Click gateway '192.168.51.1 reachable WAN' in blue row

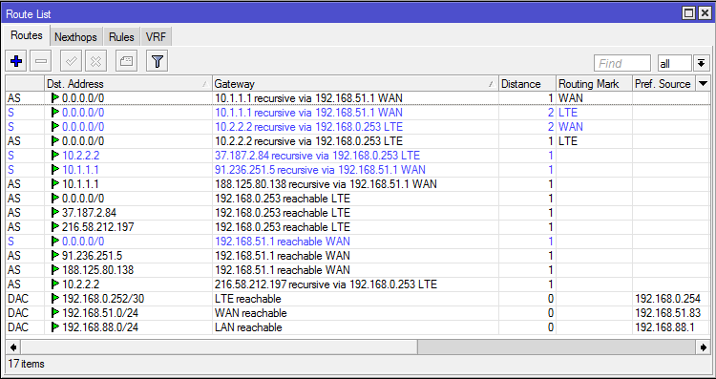pos(283,242)
